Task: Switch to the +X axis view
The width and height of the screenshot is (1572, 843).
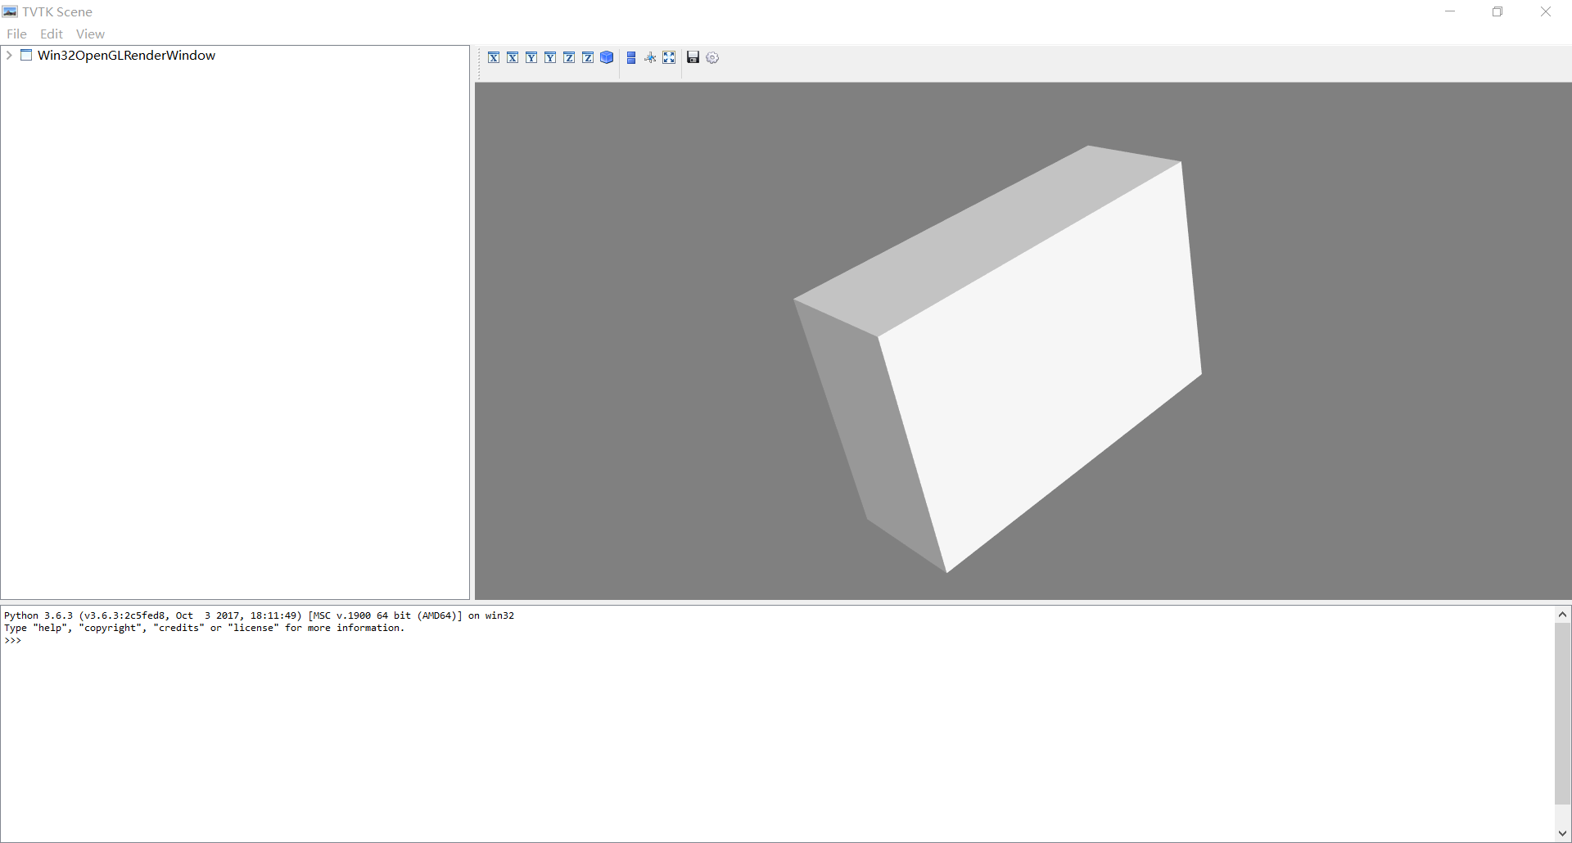Action: pyautogui.click(x=493, y=57)
